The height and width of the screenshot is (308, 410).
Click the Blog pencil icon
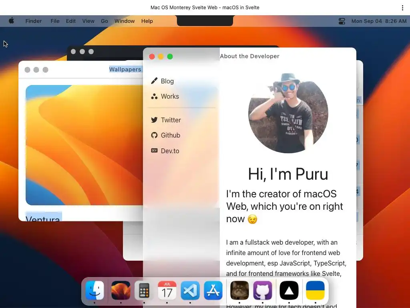point(154,81)
